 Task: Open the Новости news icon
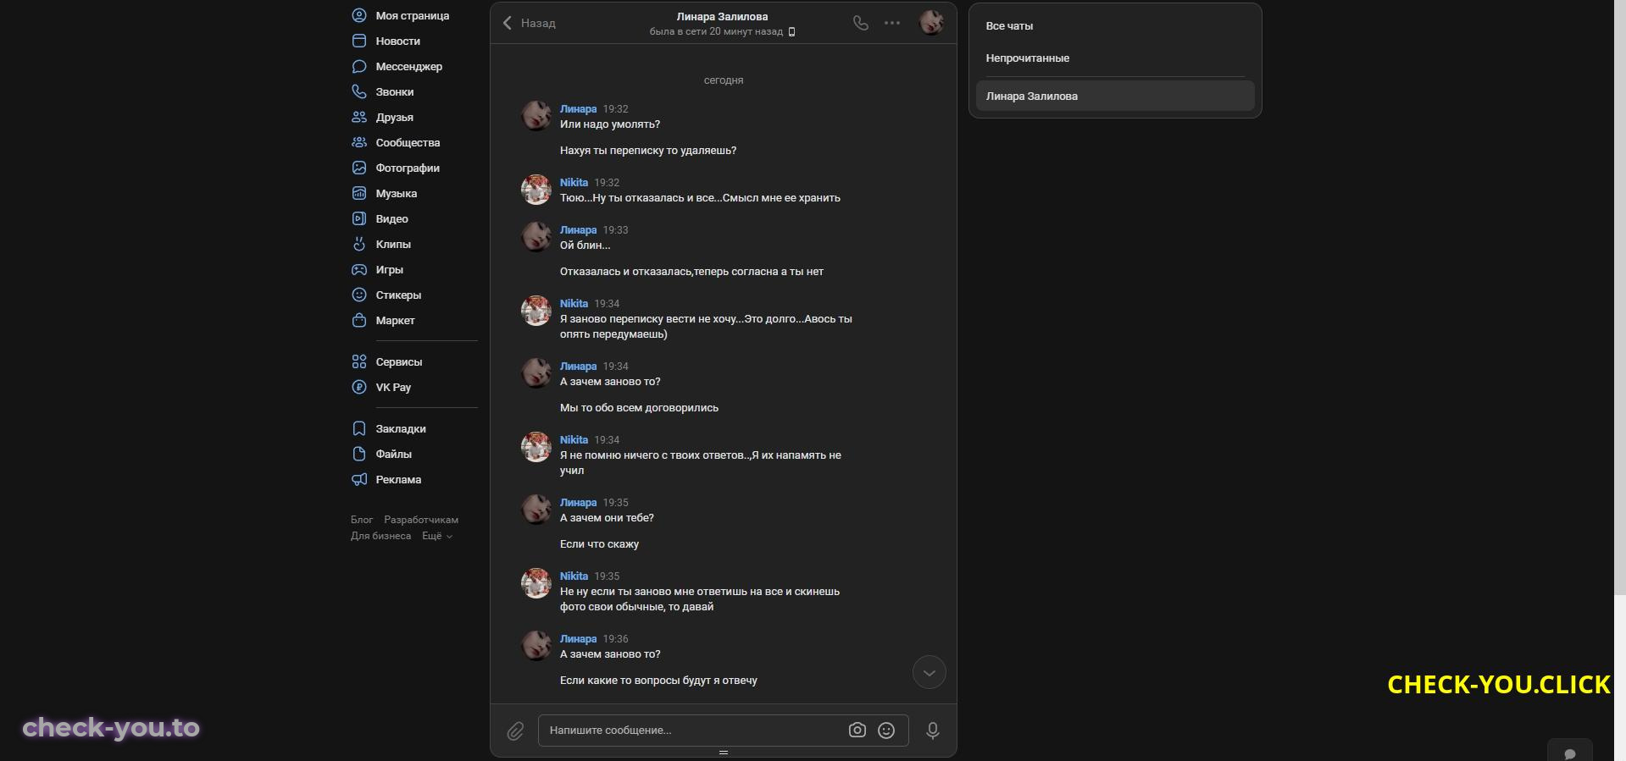(x=359, y=41)
